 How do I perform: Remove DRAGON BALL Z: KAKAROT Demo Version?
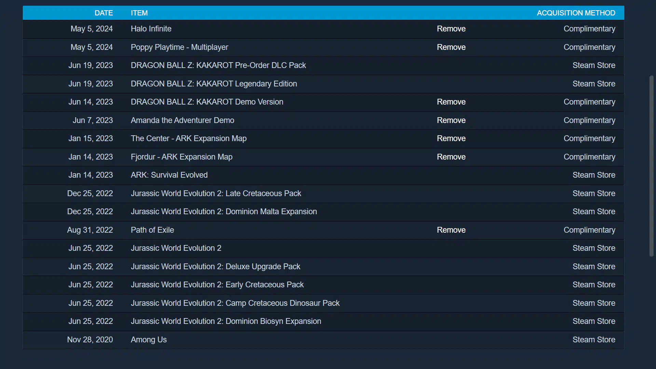point(451,102)
